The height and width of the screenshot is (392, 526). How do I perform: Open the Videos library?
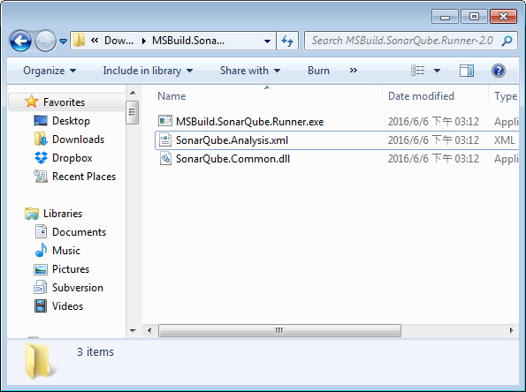click(x=67, y=305)
